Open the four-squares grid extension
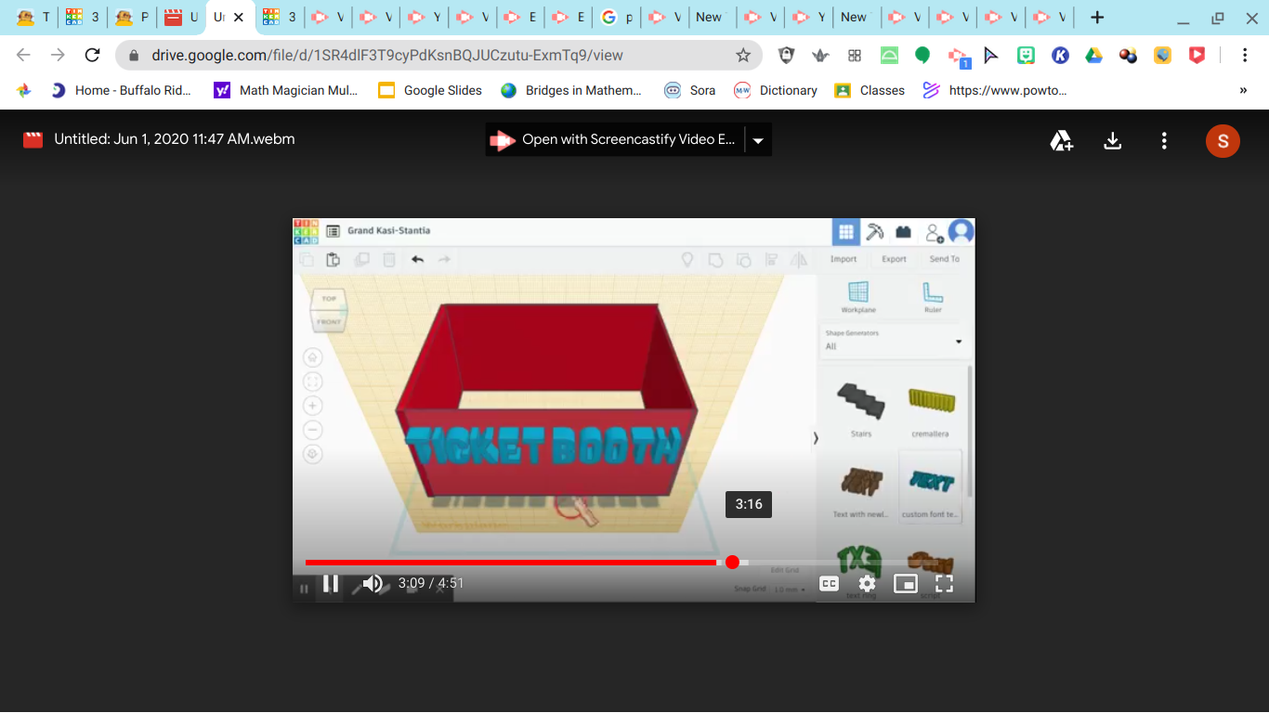1269x713 pixels. click(855, 55)
